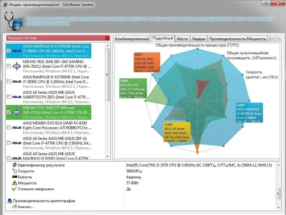
Task: Check the ASUS M5A99X EVO FX-8350 checkbox
Action: point(8,128)
